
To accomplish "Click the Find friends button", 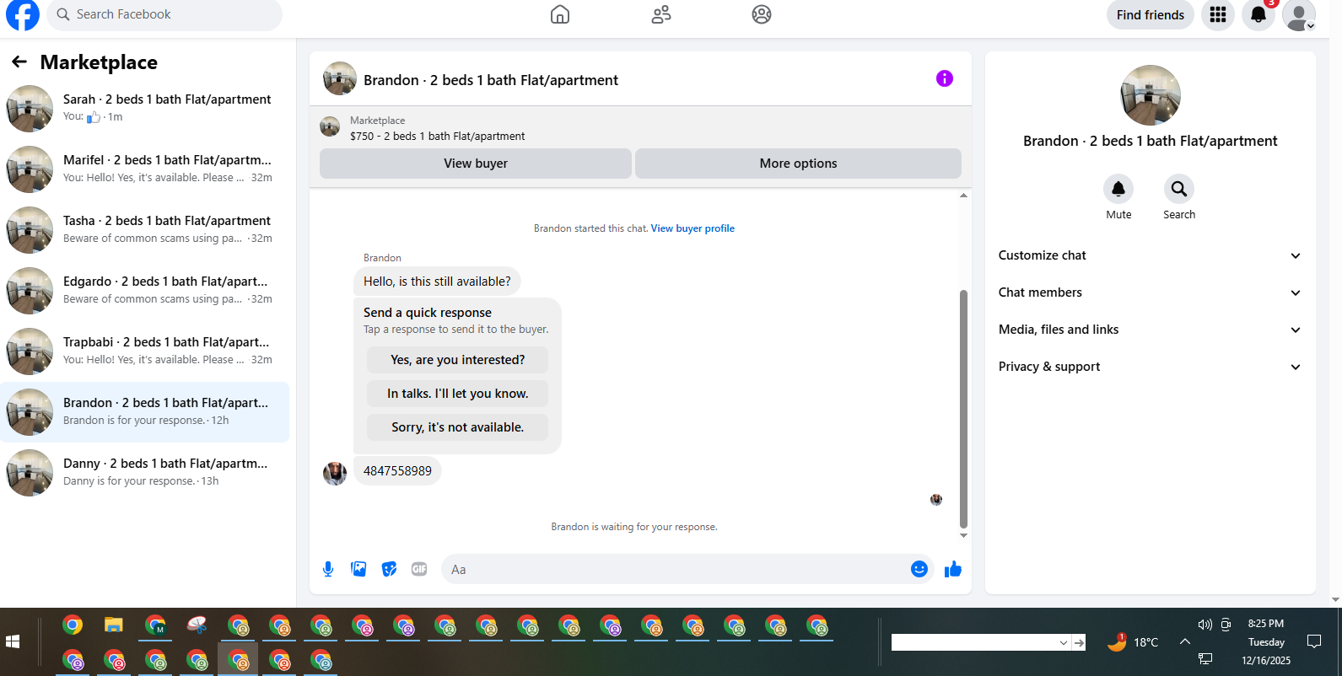I will [x=1150, y=14].
